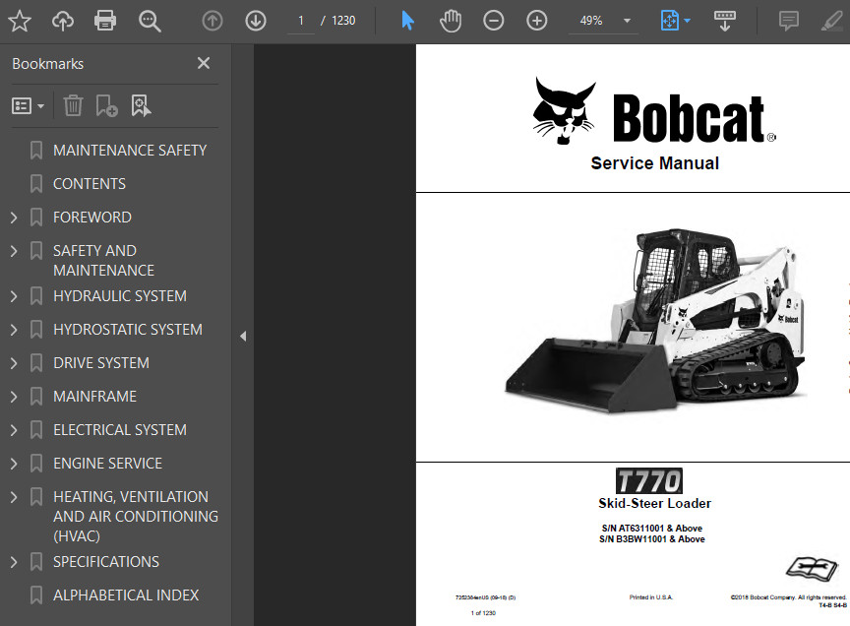Click the fit page view icon
The width and height of the screenshot is (850, 626).
click(x=670, y=21)
